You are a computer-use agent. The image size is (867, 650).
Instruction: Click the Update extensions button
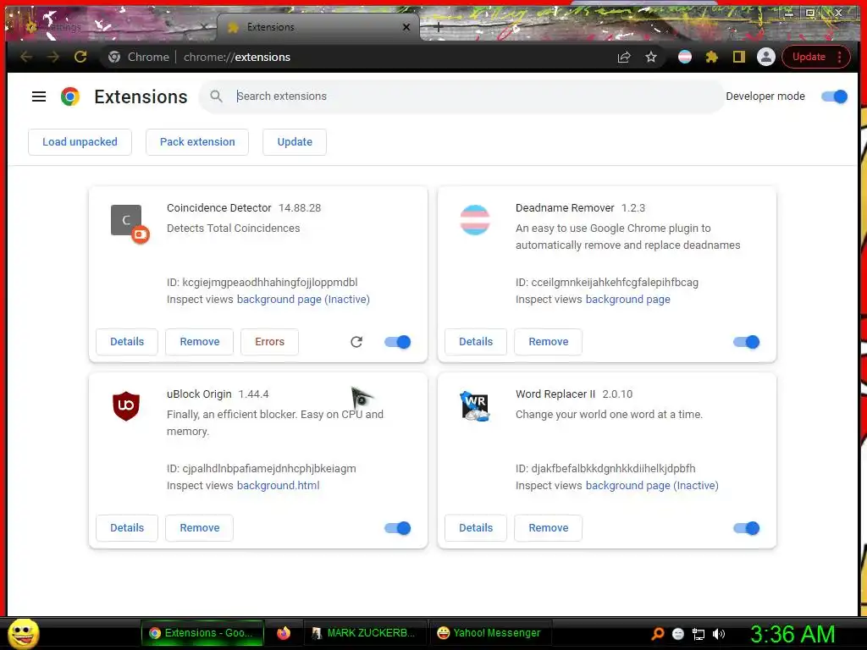(x=295, y=142)
